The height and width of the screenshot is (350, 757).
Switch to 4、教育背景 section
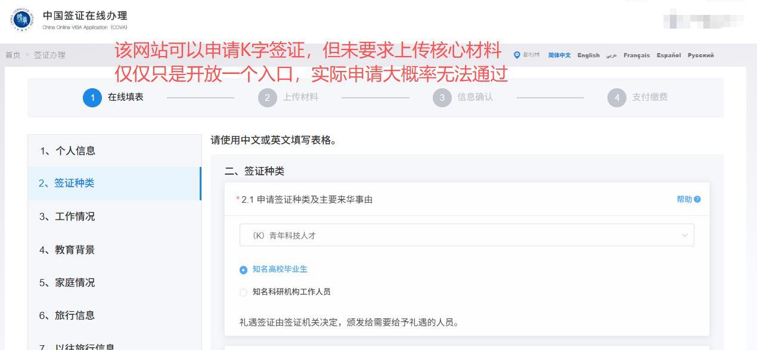(67, 250)
